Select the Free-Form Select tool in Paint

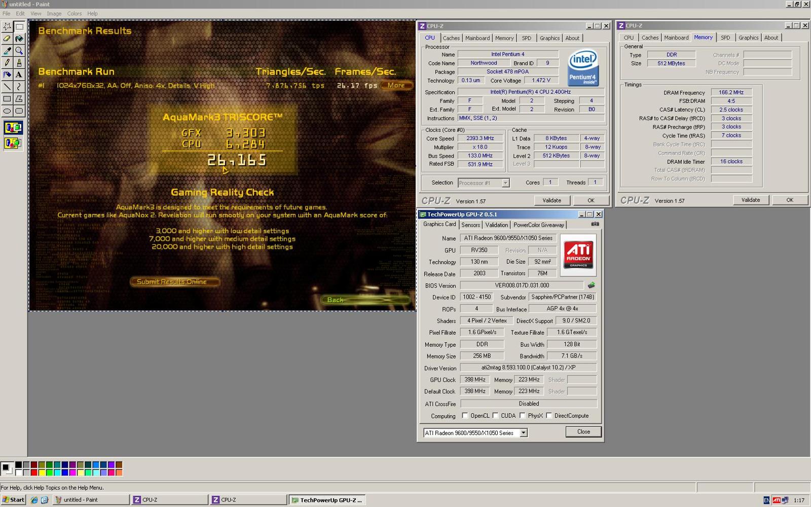[7, 26]
